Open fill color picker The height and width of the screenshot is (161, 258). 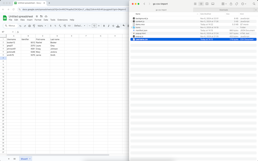(x=124, y=26)
